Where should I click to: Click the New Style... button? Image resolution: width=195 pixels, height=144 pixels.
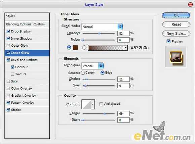[x=176, y=34]
